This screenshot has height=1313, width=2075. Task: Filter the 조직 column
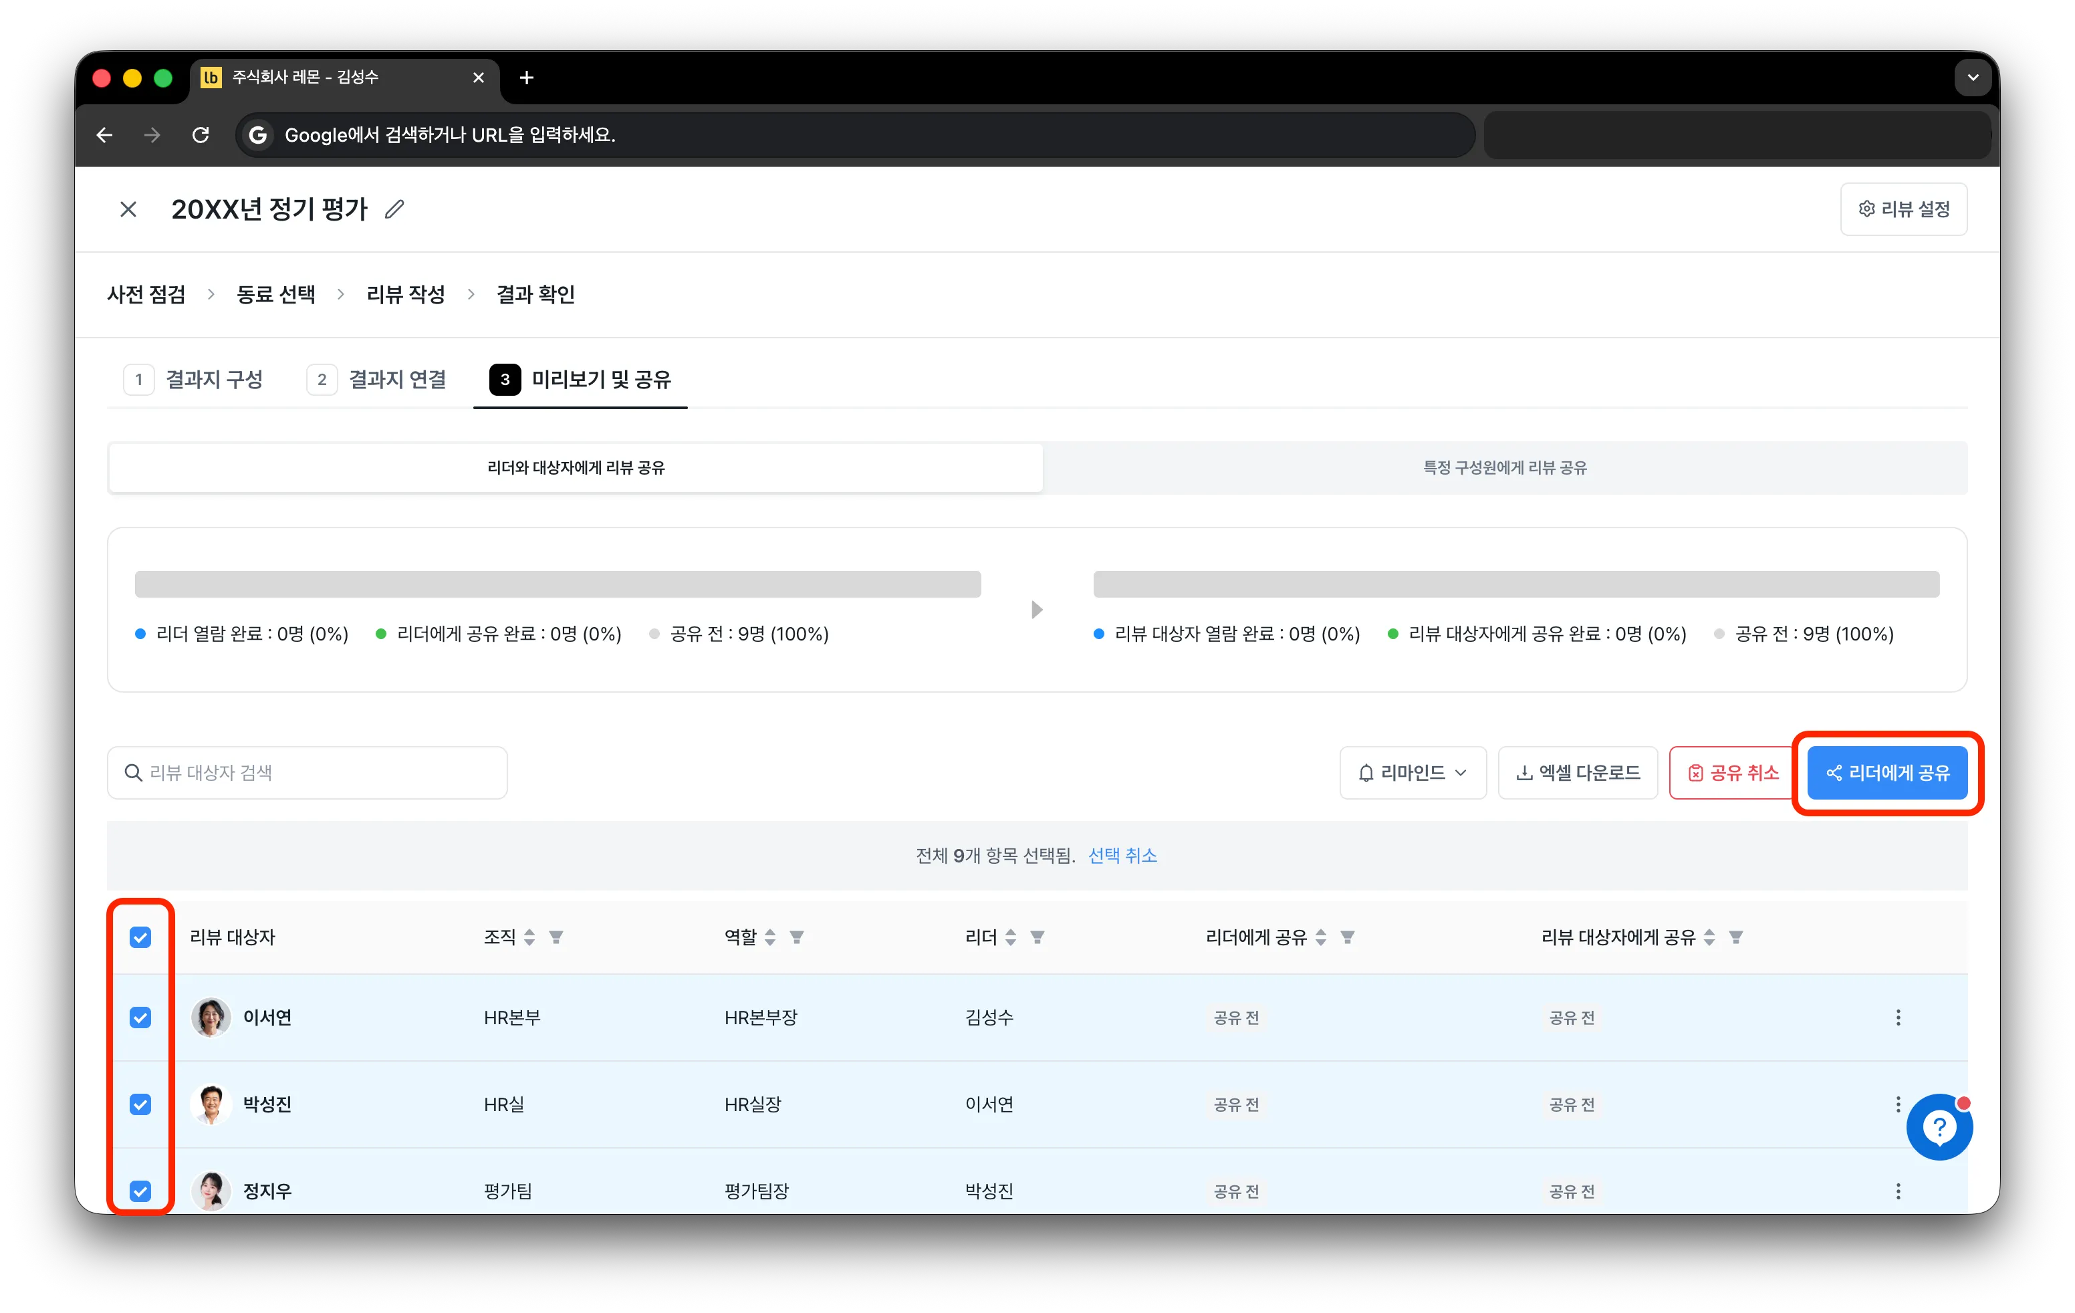[557, 937]
